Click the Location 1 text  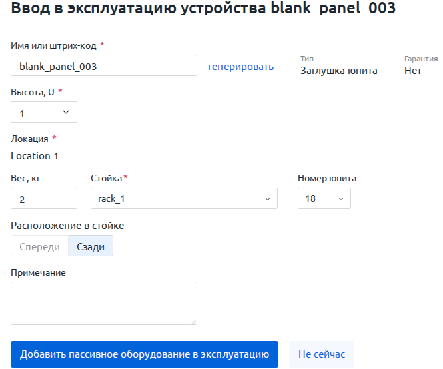35,156
